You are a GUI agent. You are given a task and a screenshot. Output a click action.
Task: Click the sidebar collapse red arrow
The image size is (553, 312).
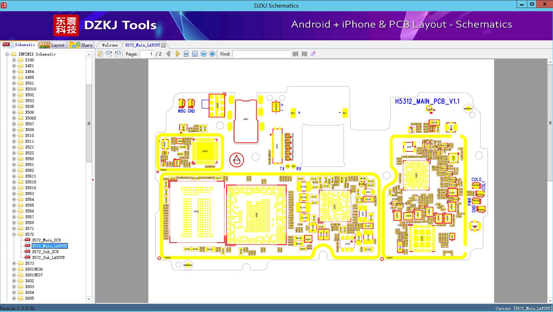93,179
